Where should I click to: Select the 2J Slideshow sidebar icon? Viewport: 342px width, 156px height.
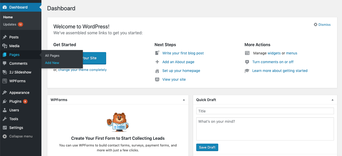[x=5, y=72]
